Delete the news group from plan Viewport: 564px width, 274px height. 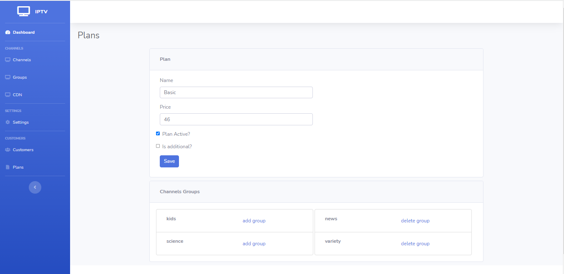pyautogui.click(x=415, y=221)
